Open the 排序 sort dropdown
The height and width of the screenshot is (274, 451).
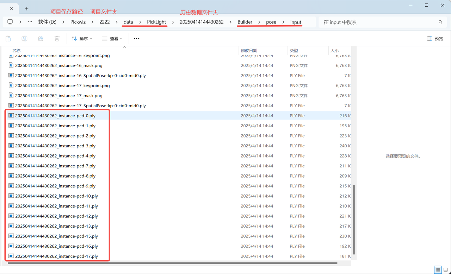(81, 39)
